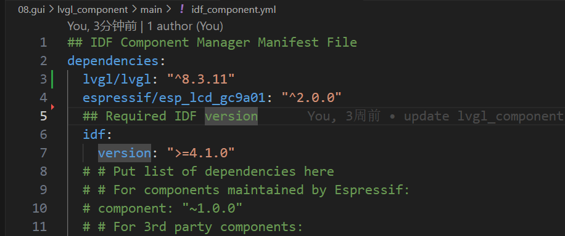Click the ">=4.1.0" IDF version value
The width and height of the screenshot is (565, 236).
[x=200, y=153]
